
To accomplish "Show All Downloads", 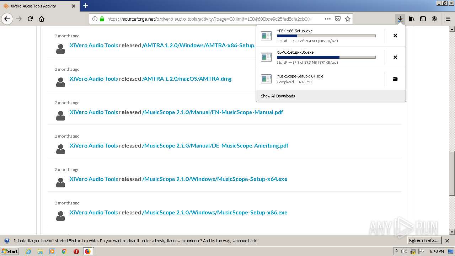I will pyautogui.click(x=331, y=96).
